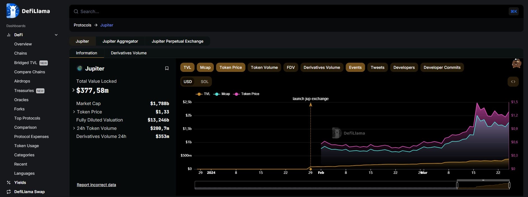Toggle the TVL chart series

187,67
